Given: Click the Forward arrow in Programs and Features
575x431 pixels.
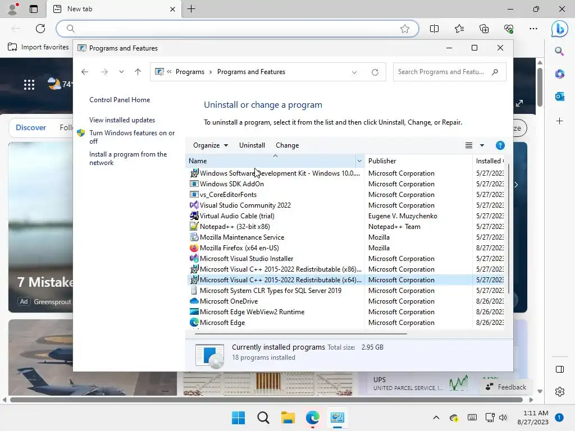Looking at the screenshot, I should [104, 72].
